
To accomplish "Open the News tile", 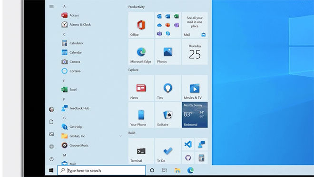I will click(x=141, y=88).
